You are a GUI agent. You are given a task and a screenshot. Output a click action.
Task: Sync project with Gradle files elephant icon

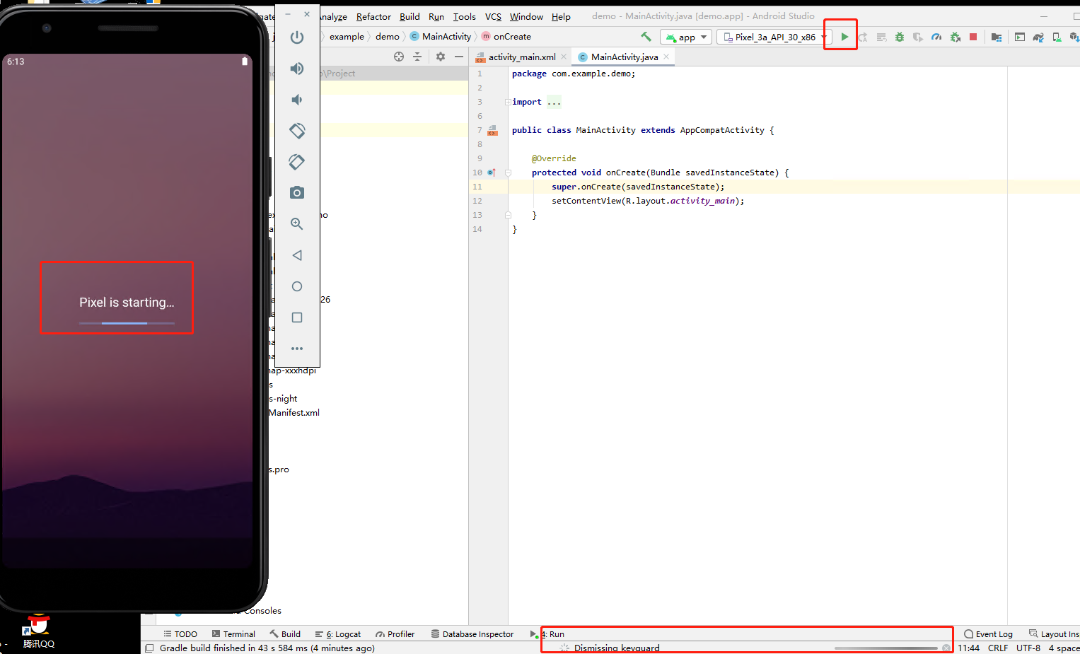(1038, 37)
